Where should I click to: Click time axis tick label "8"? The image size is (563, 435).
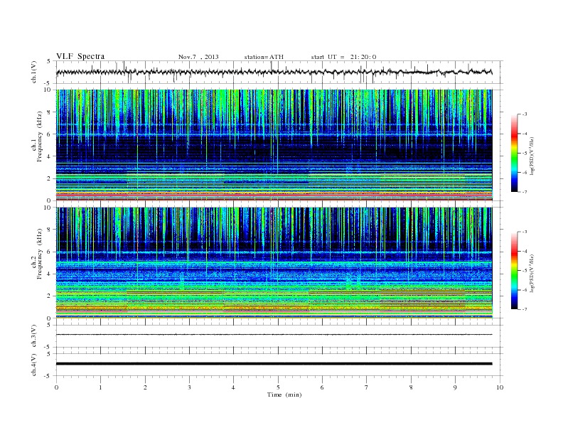[x=411, y=387]
